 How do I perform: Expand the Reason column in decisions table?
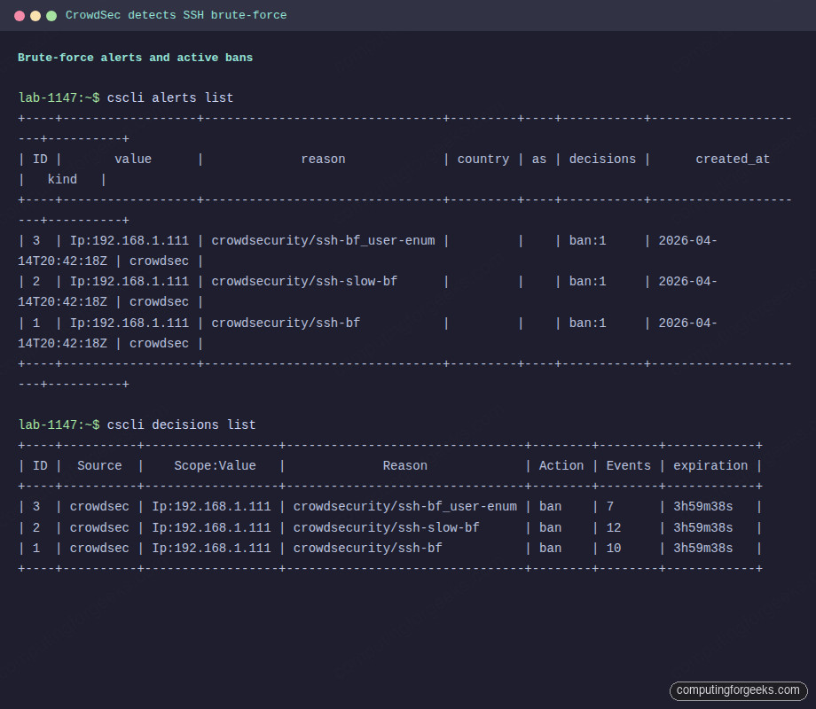coord(405,464)
